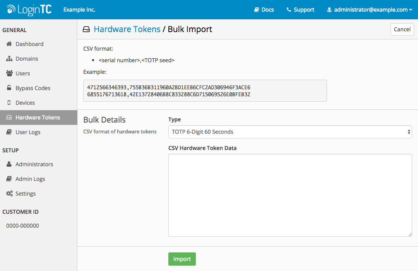Click the '<serial number>,<TOTP seed>' format text

coord(137,60)
